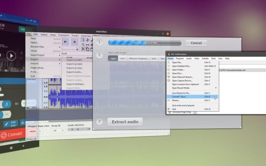
Task: Select the iPhone ringtone format tab
Action: click(x=138, y=59)
